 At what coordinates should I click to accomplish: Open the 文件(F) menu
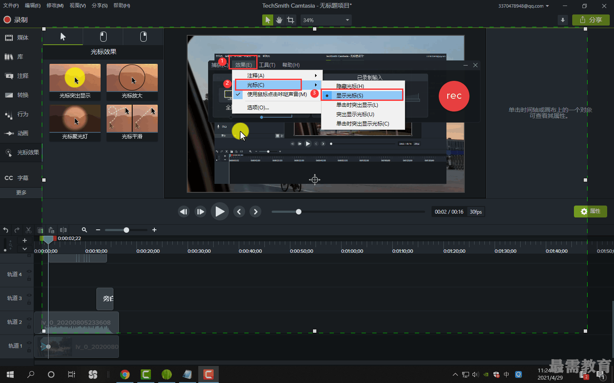[11, 6]
